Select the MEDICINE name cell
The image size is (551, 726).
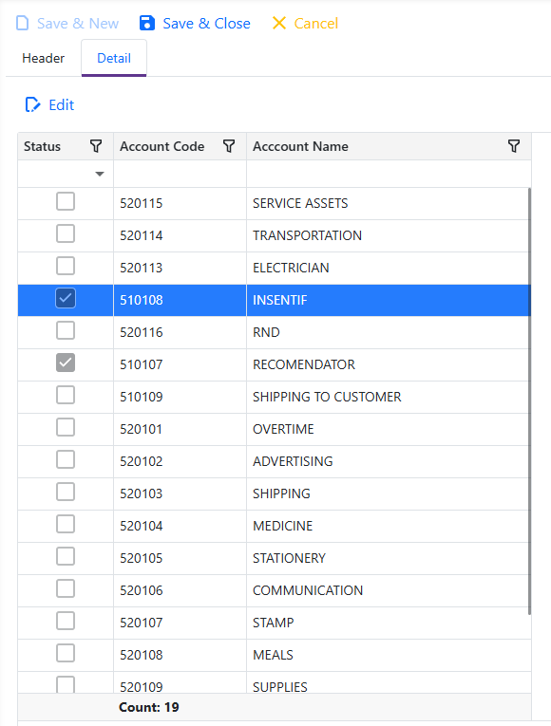[388, 526]
